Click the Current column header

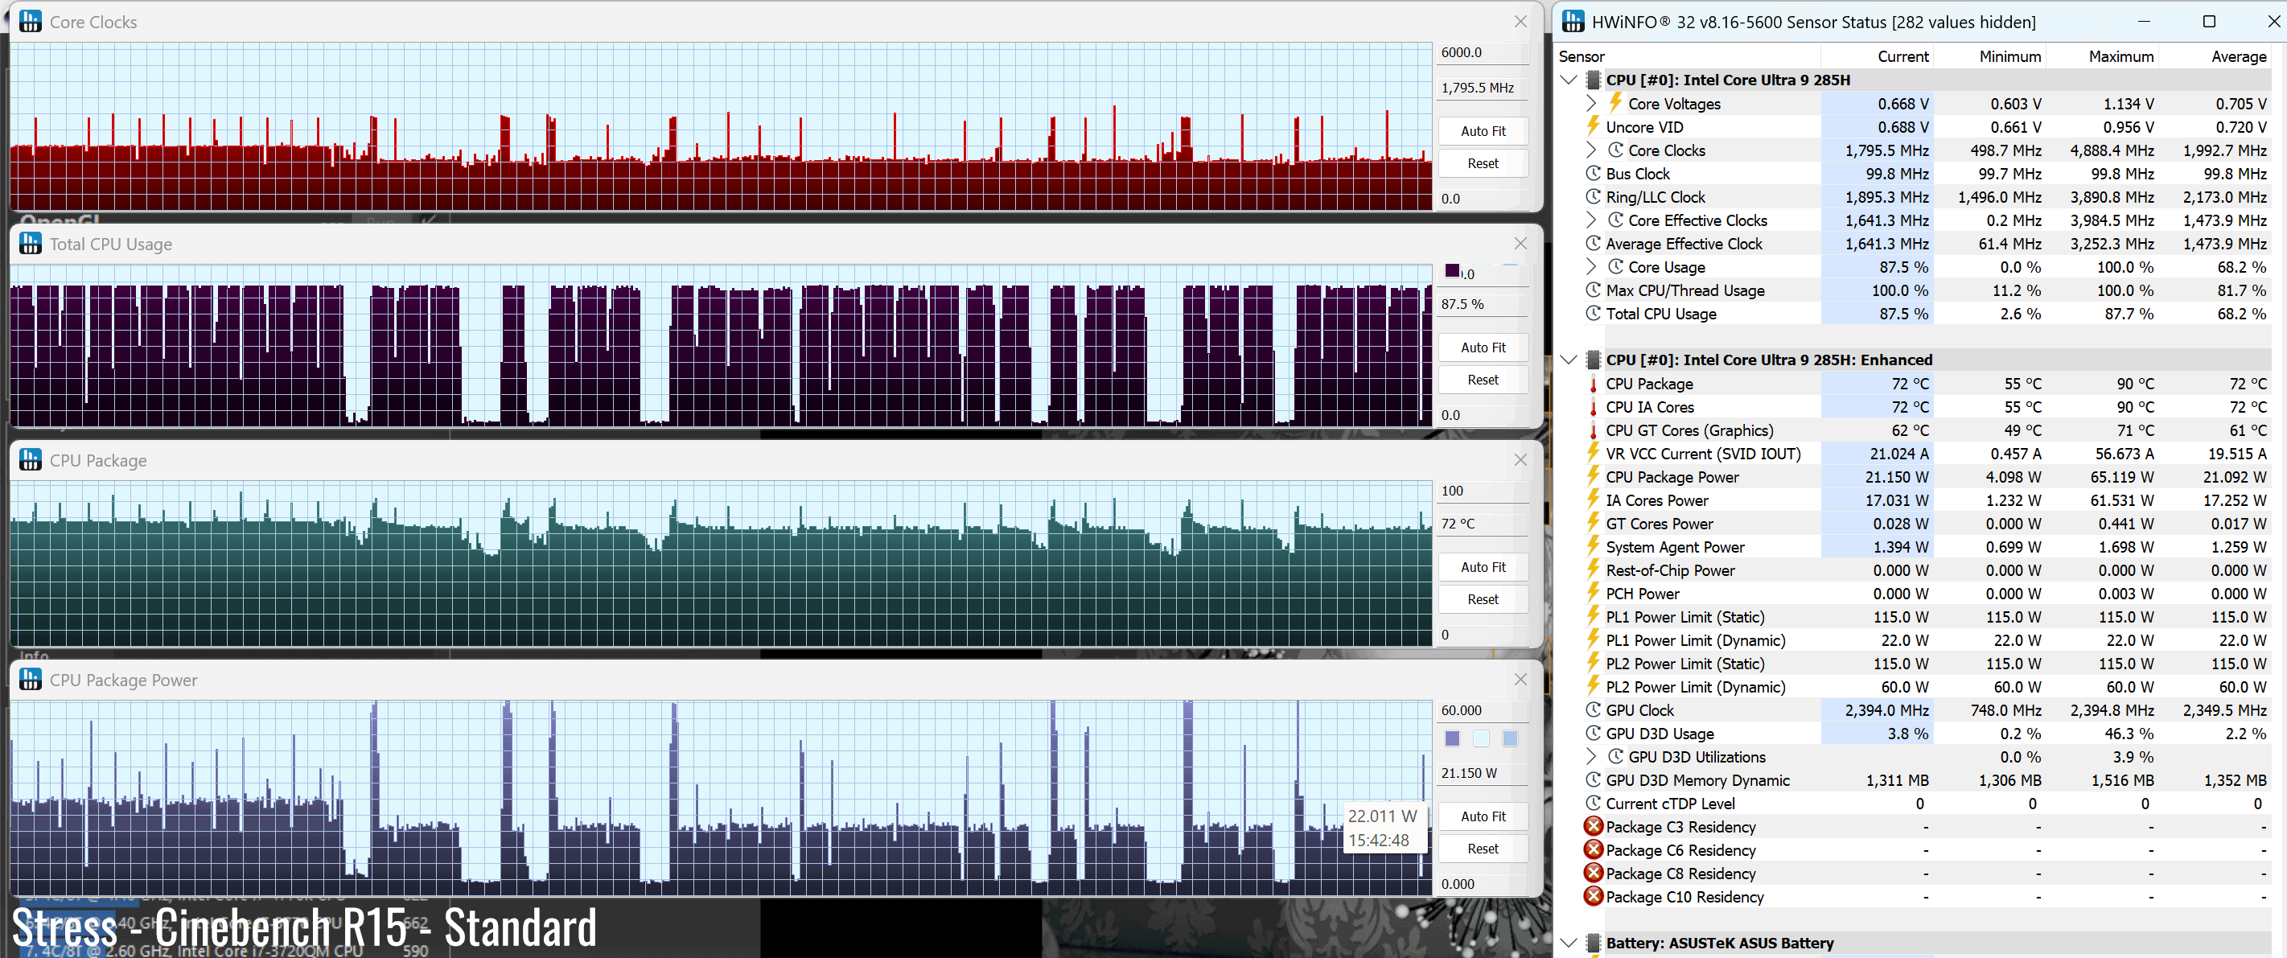[1877, 56]
